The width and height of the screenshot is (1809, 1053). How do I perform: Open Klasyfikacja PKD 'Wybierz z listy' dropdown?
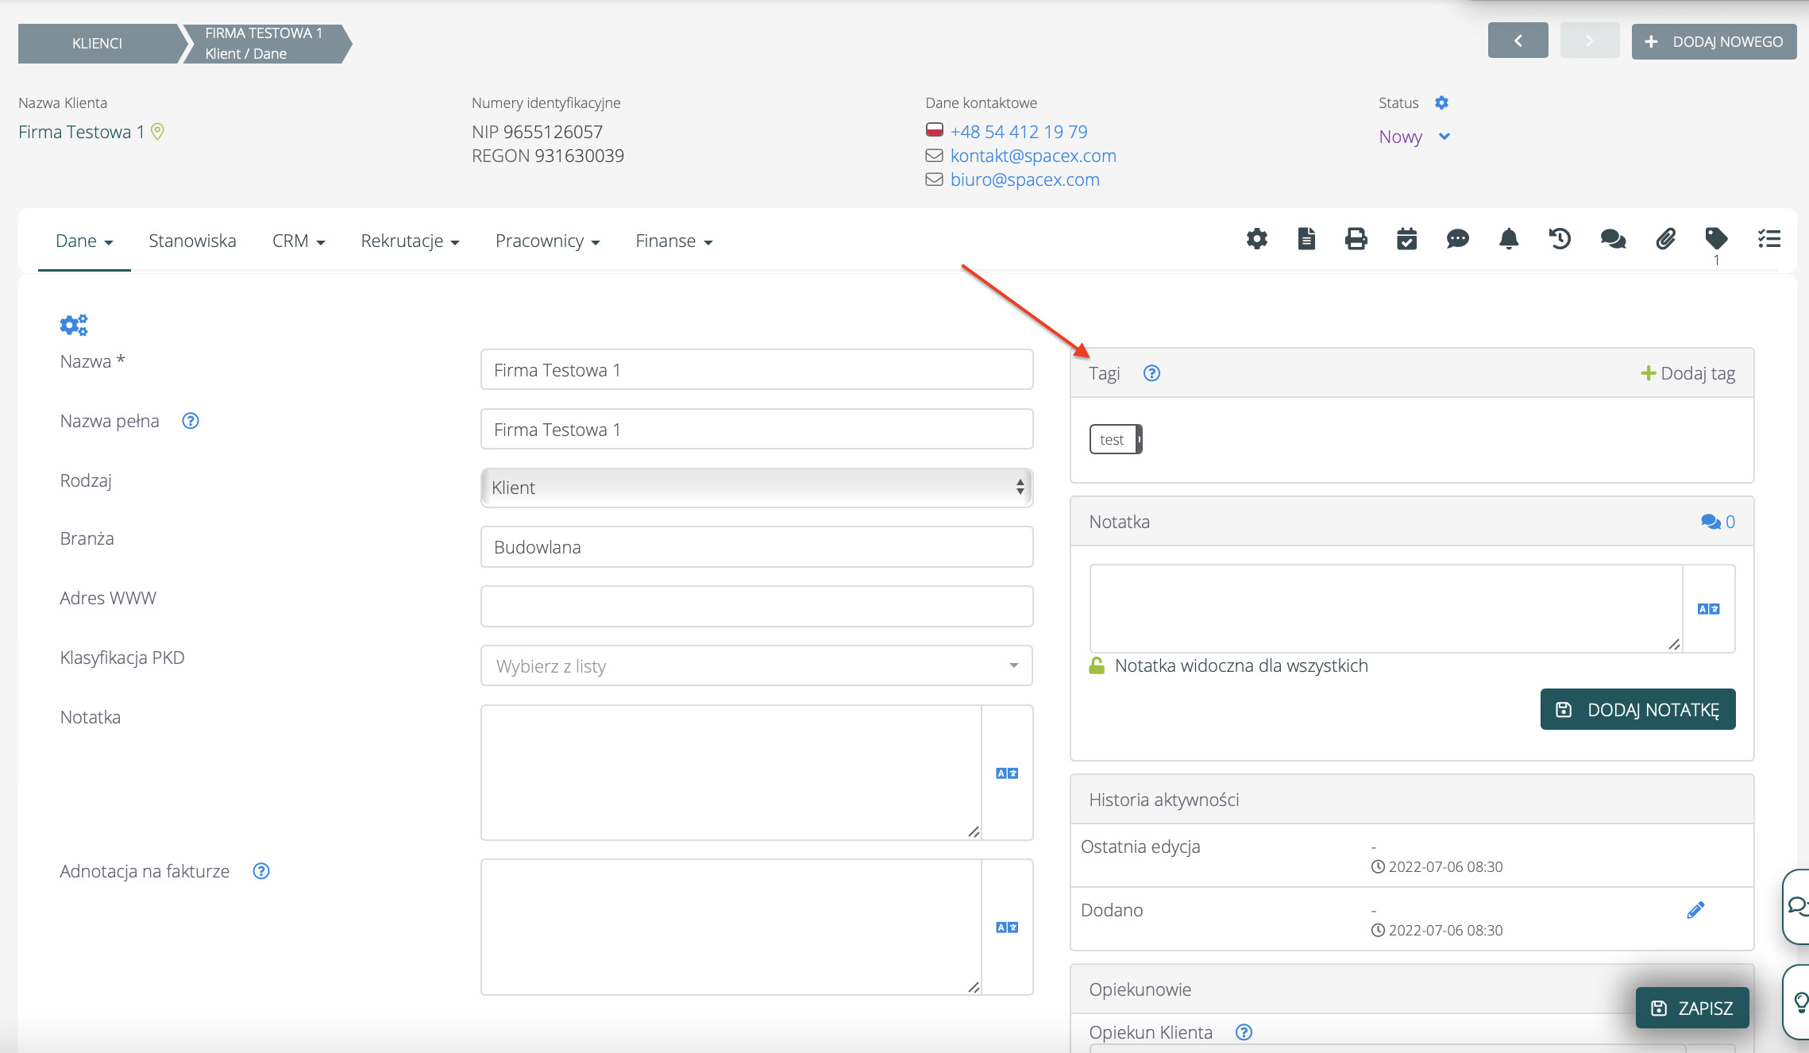(756, 666)
